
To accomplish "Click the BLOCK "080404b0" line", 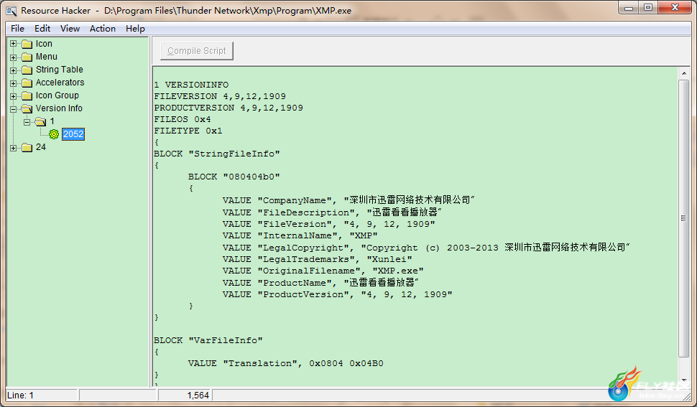I will click(234, 177).
